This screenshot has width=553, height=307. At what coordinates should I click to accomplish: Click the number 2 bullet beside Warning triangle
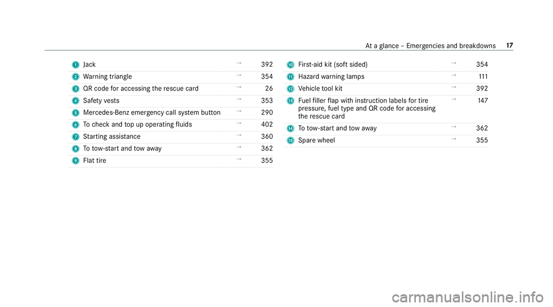pos(75,77)
